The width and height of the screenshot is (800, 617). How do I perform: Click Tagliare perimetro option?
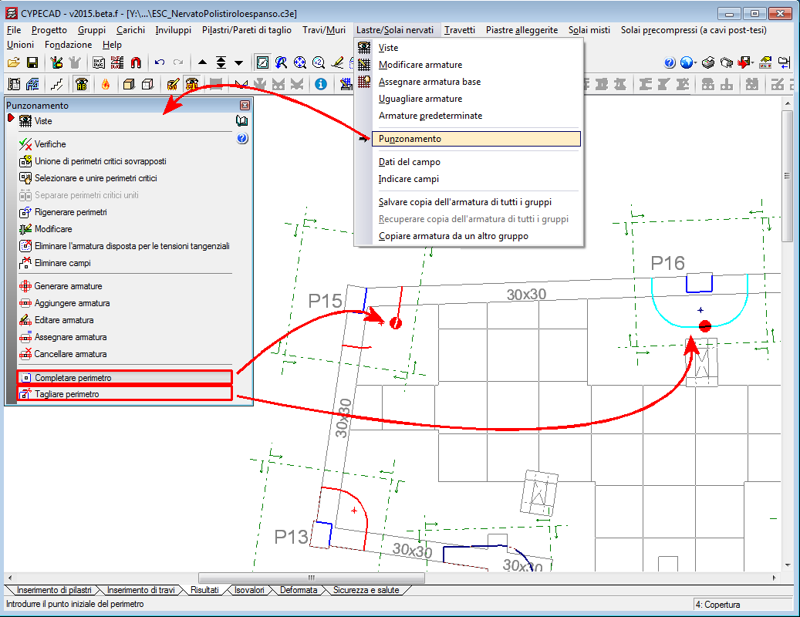point(125,393)
